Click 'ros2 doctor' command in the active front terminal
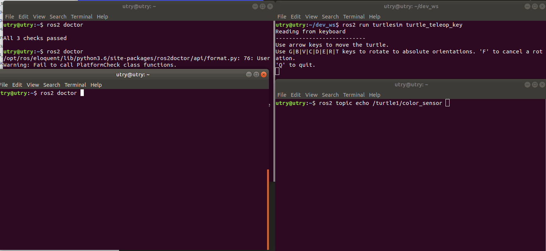Image resolution: width=546 pixels, height=251 pixels. pyautogui.click(x=59, y=93)
